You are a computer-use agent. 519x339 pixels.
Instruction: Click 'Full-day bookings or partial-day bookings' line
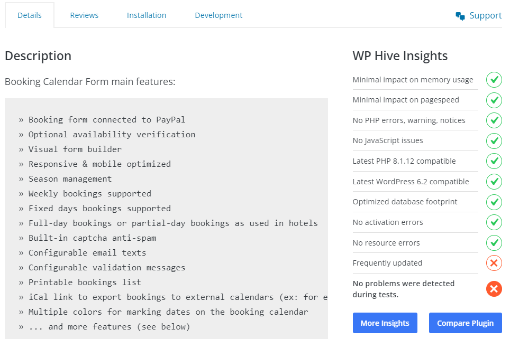click(168, 223)
